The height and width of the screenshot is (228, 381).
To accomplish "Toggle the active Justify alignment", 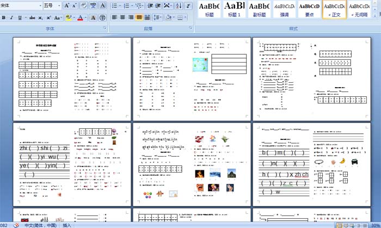I will (x=139, y=17).
